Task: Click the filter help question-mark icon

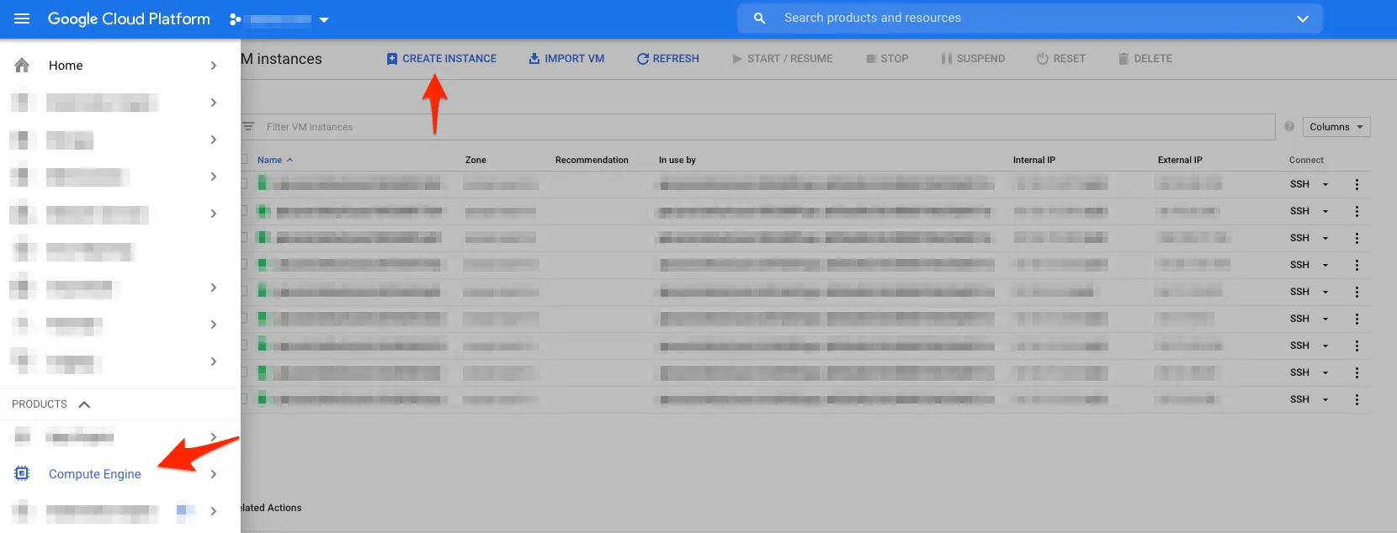Action: [x=1288, y=127]
